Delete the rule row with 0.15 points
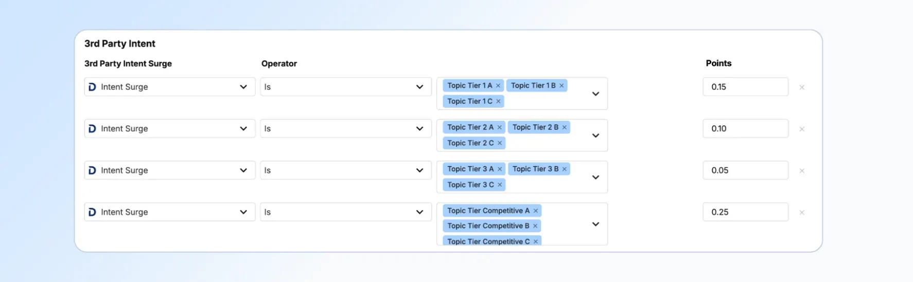Image resolution: width=913 pixels, height=282 pixels. point(802,87)
